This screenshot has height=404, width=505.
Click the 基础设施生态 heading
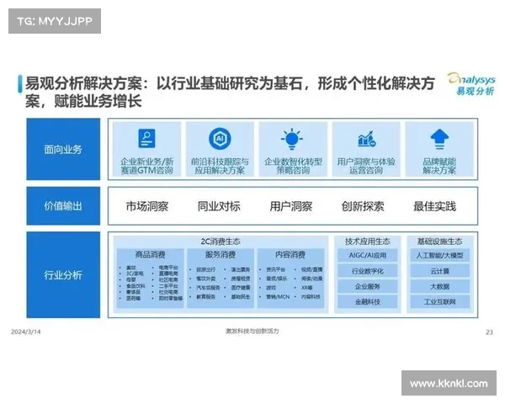pos(440,242)
